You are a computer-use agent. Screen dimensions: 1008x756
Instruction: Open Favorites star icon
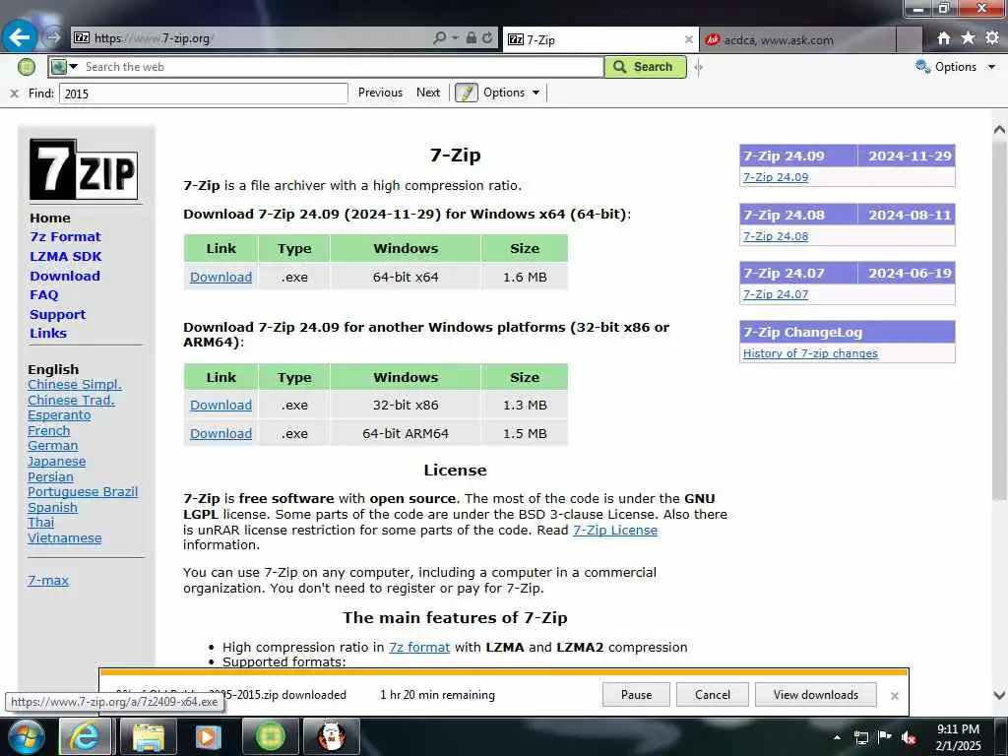[x=968, y=38]
